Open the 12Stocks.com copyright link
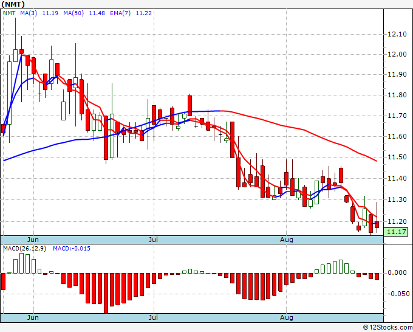 click(387, 328)
